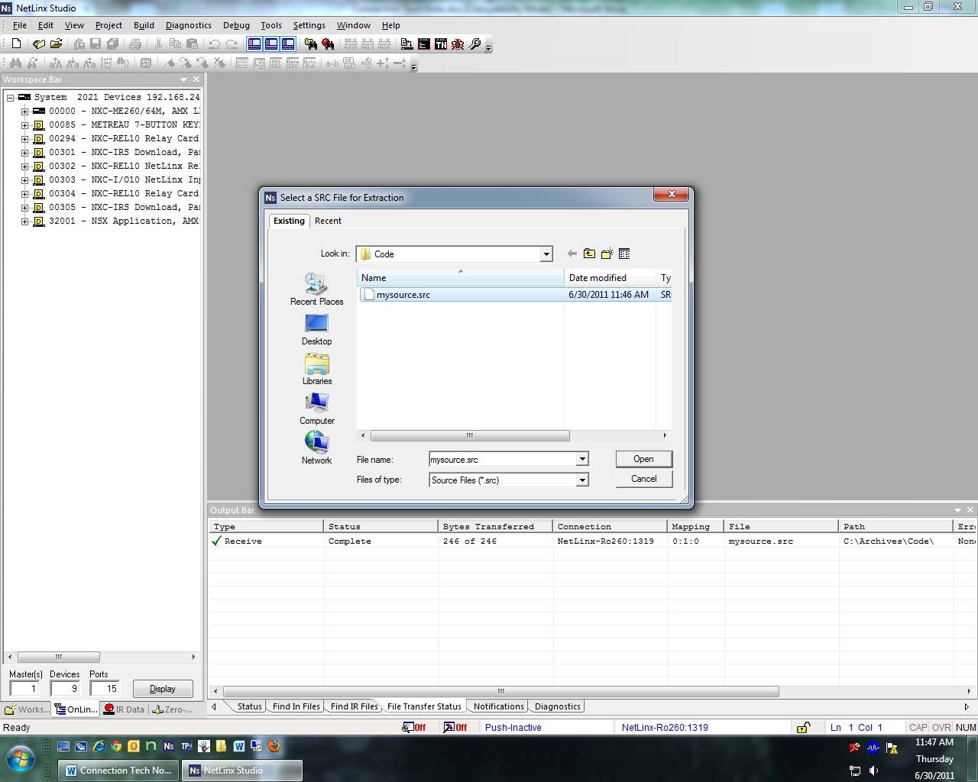Click the red bug debug toolbar icon

point(458,44)
